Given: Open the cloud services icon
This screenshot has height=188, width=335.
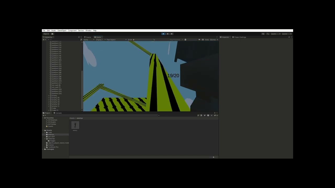Looking at the screenshot, I should [x=52, y=34].
